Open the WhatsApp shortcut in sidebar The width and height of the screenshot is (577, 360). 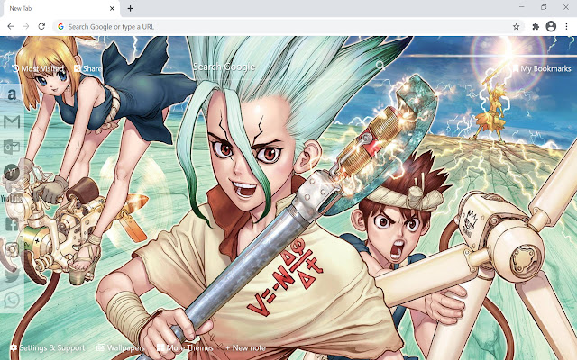tap(12, 300)
